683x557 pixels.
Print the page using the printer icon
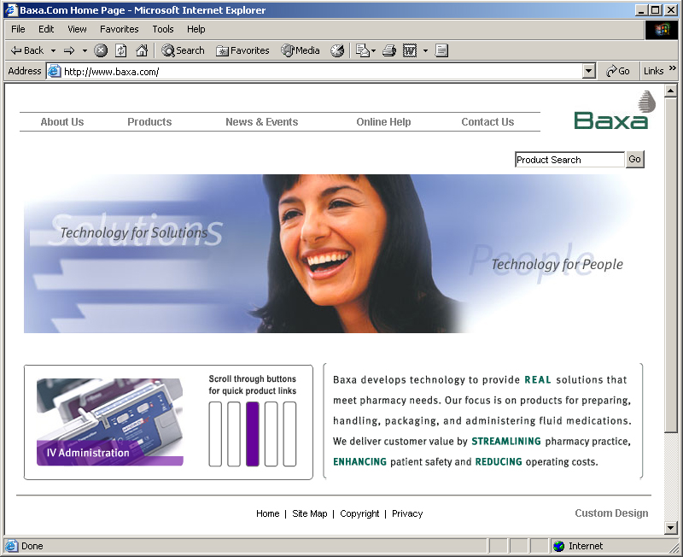tap(389, 50)
